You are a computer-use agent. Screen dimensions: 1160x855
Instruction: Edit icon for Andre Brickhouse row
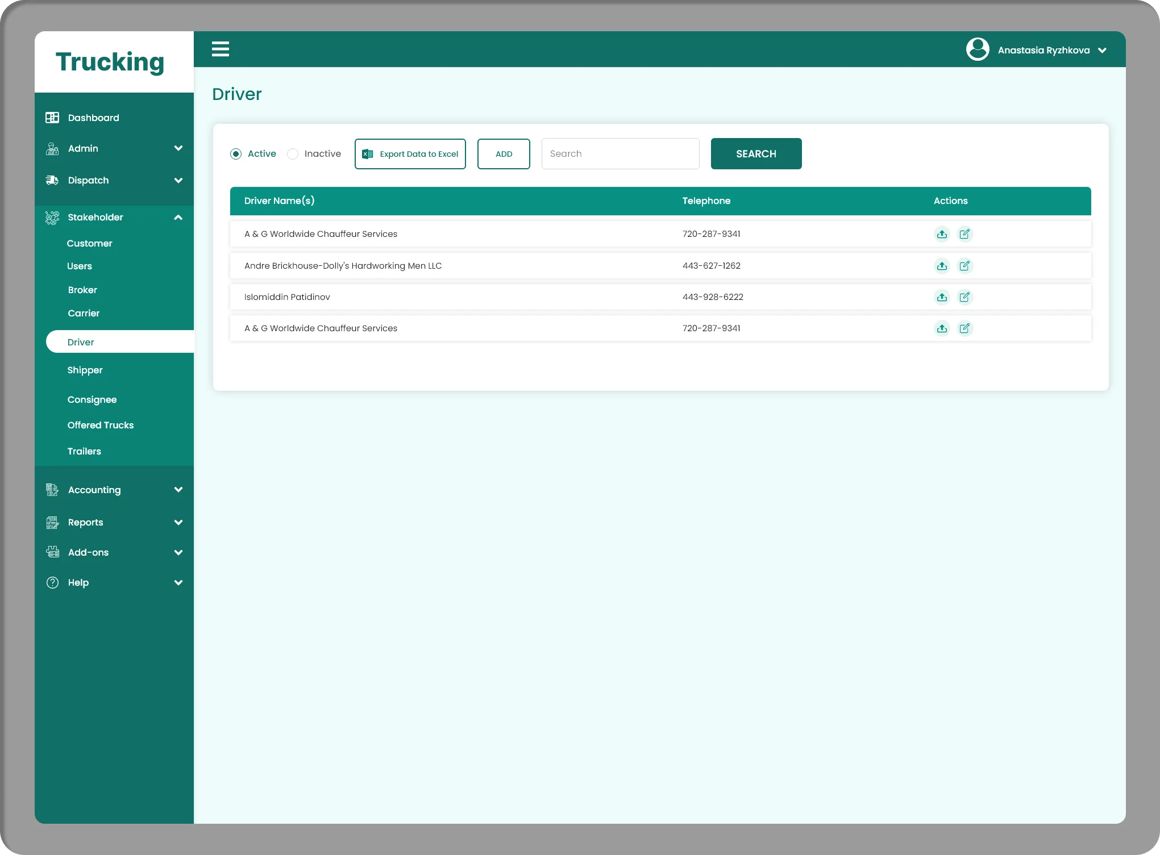click(x=965, y=266)
